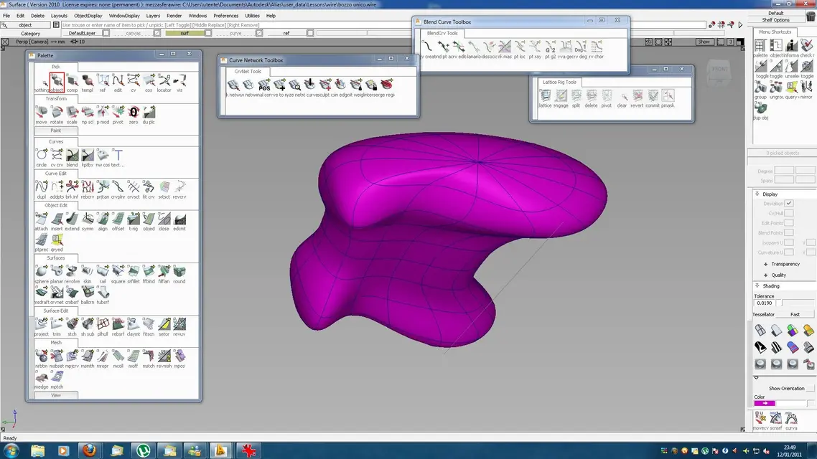Toggle the Deviation checkbox
The image size is (817, 459).
click(x=789, y=204)
